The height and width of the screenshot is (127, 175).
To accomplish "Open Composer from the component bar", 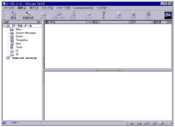I will (162, 123).
